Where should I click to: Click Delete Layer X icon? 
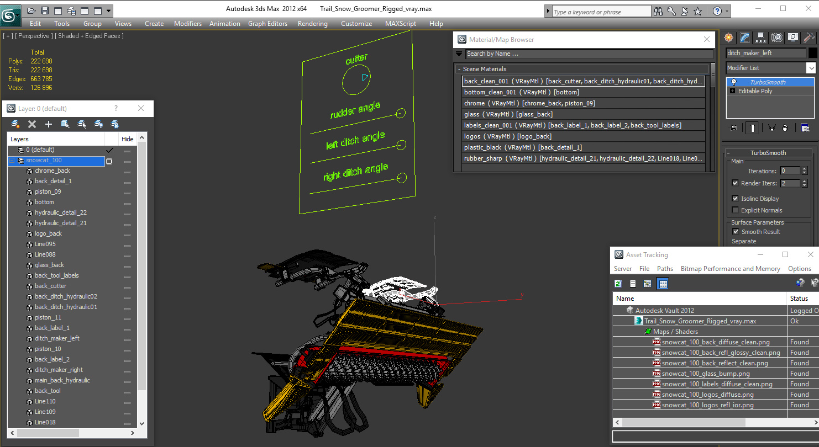coord(32,124)
